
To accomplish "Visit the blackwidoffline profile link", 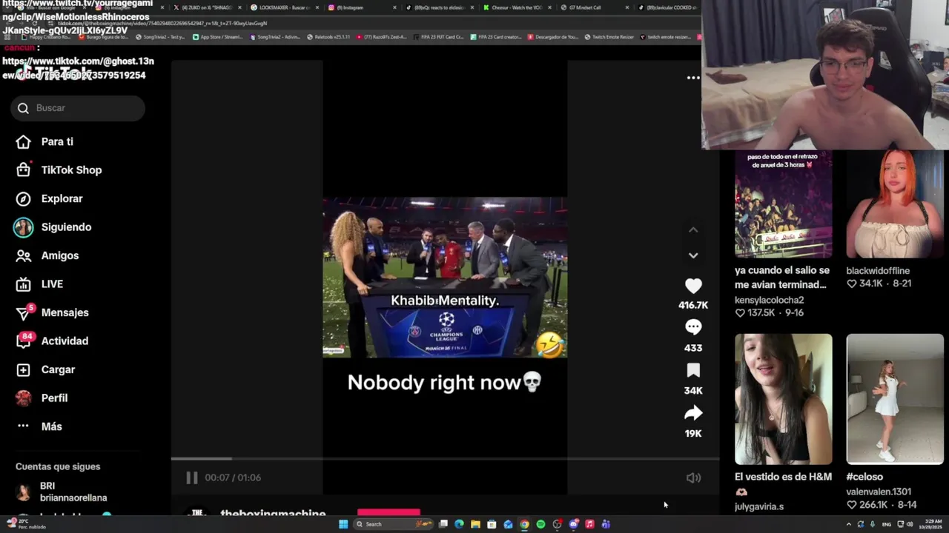I will point(878,271).
